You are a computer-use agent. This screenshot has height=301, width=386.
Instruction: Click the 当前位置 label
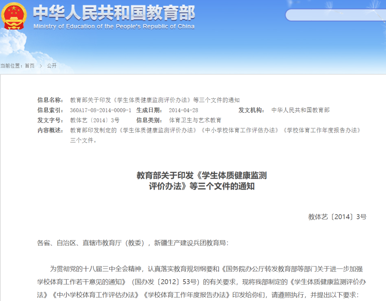coord(11,66)
